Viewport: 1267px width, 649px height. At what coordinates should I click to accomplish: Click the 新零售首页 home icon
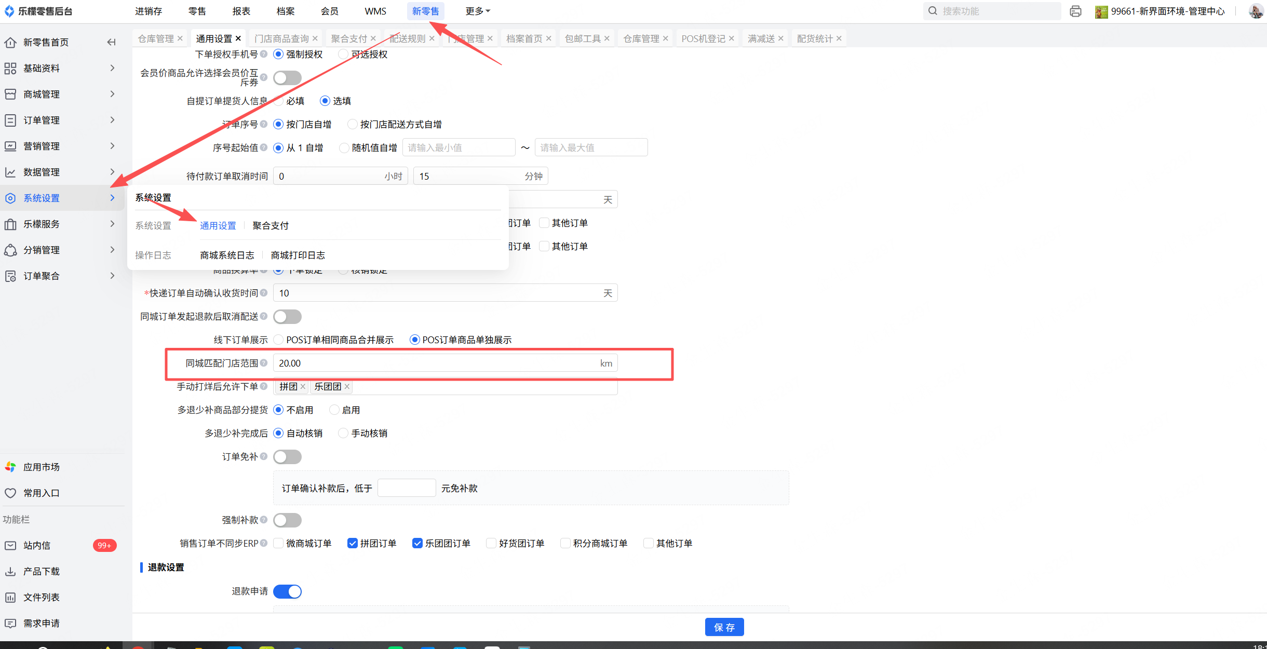10,42
